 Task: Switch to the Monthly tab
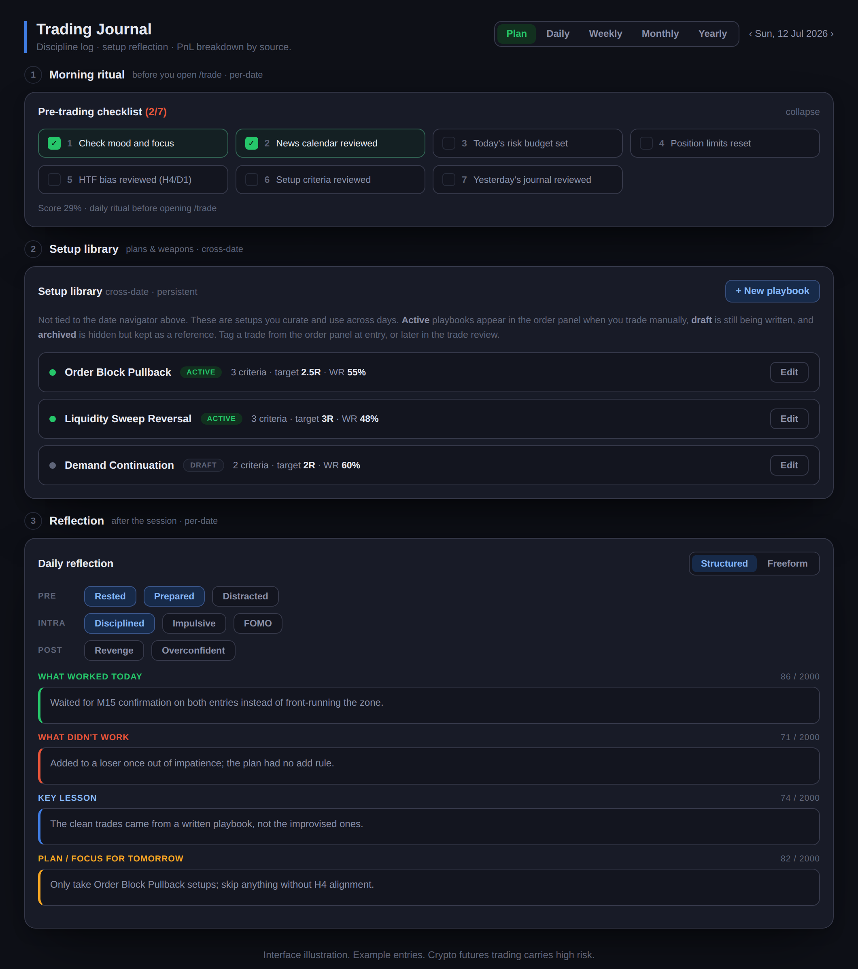coord(660,34)
